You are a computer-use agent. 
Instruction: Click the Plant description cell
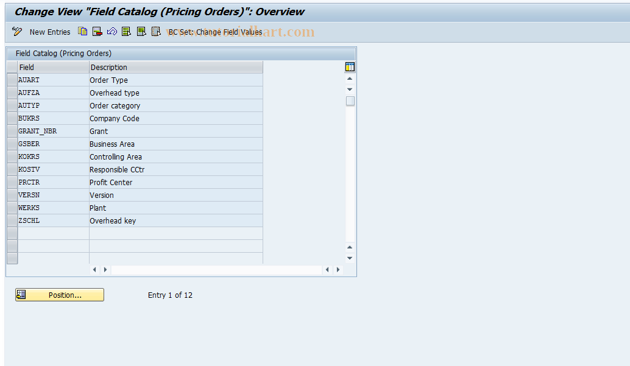pyautogui.click(x=176, y=208)
